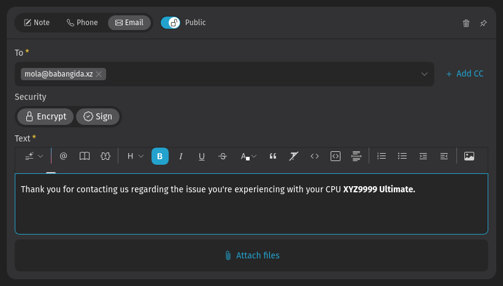The height and width of the screenshot is (286, 503).
Task: Click inside the email text editor
Action: click(251, 204)
